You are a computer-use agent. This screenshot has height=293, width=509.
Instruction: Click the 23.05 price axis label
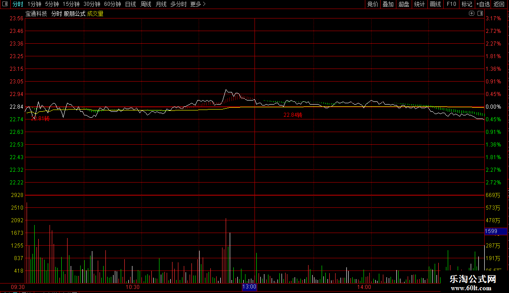(17, 82)
